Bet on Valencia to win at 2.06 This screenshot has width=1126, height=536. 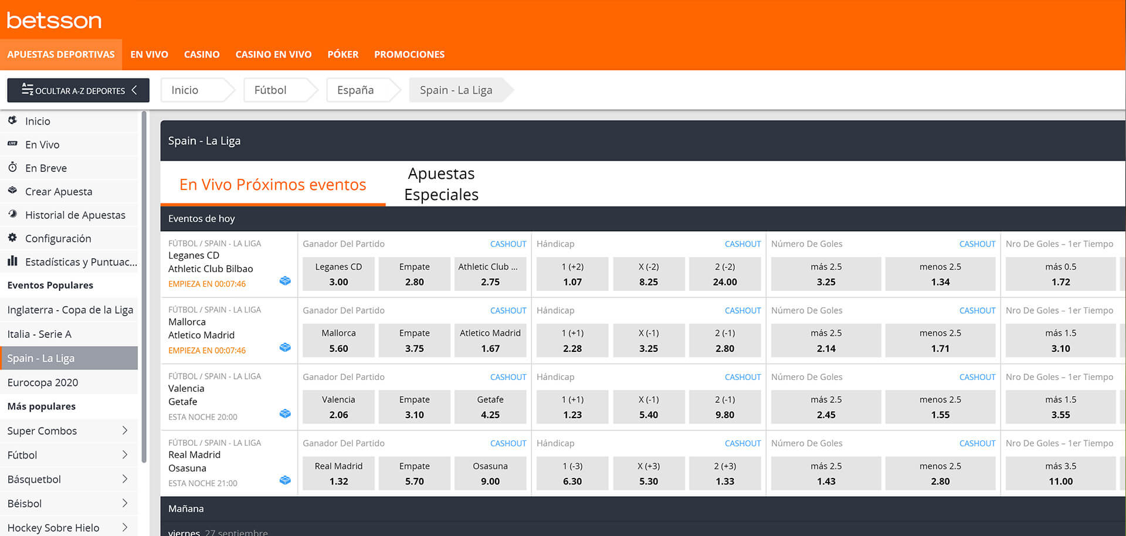tap(338, 407)
